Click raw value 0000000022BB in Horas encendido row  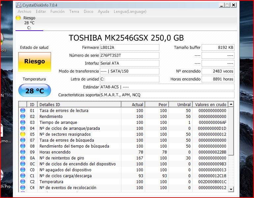(x=212, y=152)
